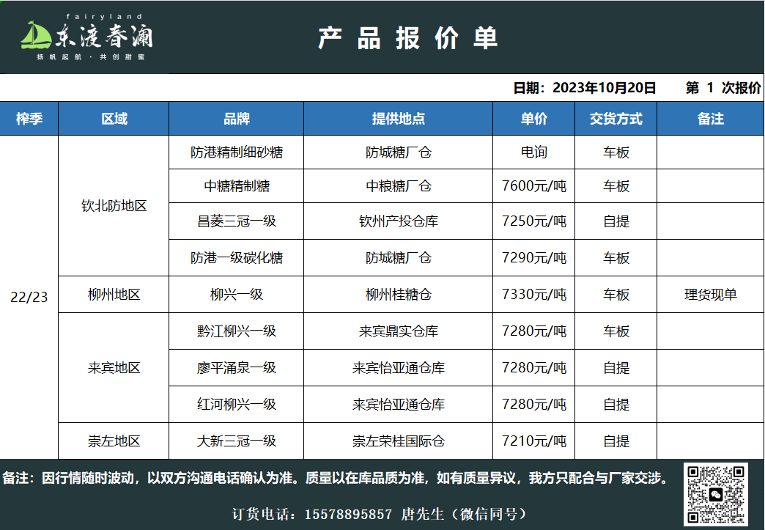The height and width of the screenshot is (530, 765).
Task: Click the WeChat icon inside the QR code
Action: pyautogui.click(x=716, y=495)
